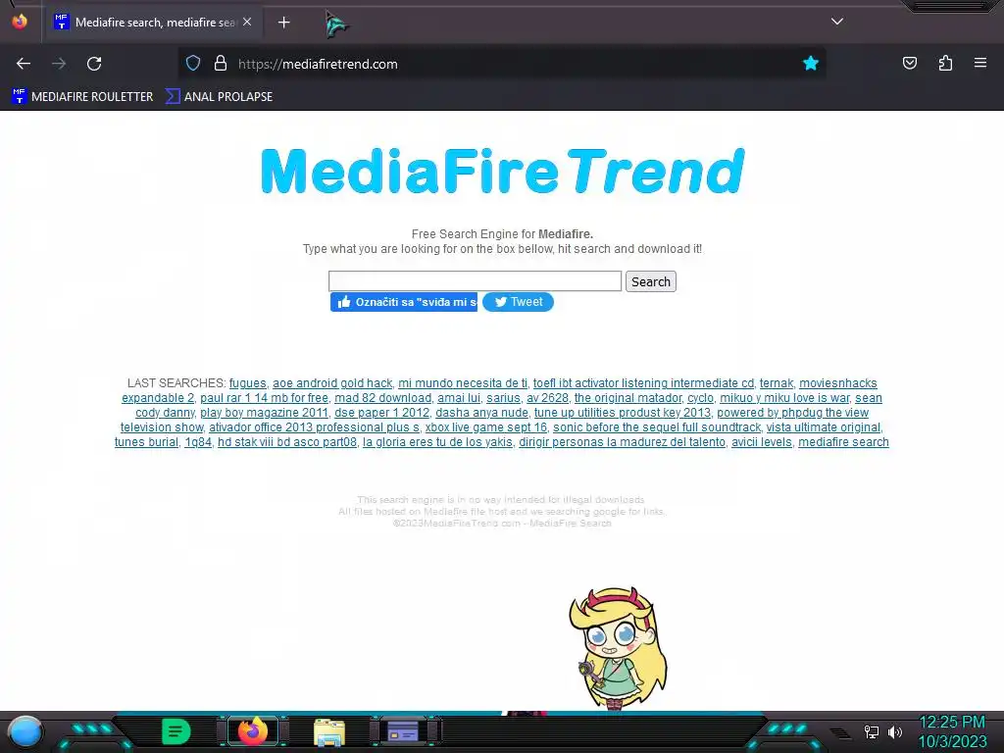
Task: Click the 12:25 PM clock in tray
Action: (x=952, y=723)
